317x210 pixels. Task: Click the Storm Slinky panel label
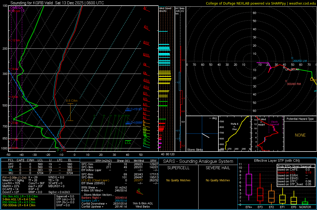[x=195, y=150]
